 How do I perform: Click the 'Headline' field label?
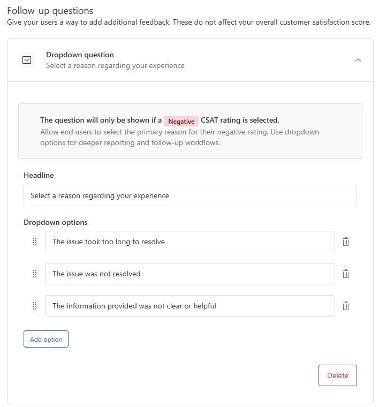(39, 175)
